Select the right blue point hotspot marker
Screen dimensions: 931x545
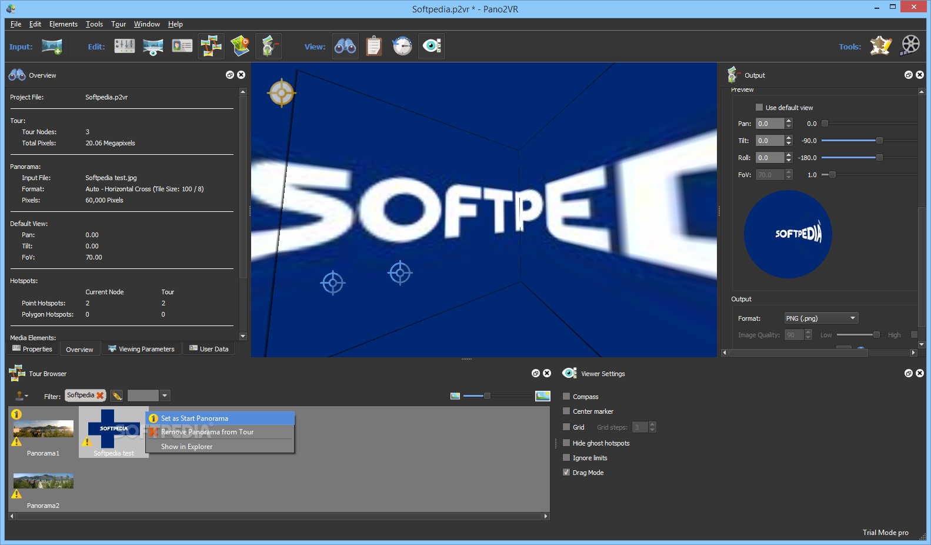point(401,273)
